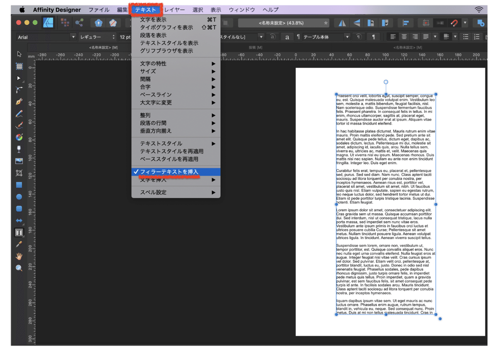Switch to Designer persona icon
This screenshot has width=498, height=351.
48,23
